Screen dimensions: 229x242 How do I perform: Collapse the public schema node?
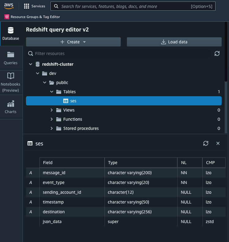pyautogui.click(x=45, y=82)
